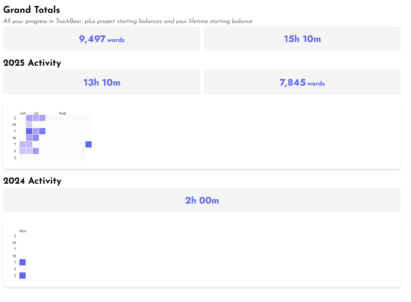The image size is (411, 302).
Task: Click the isolated dark Thursday cell at far right of 2025 heatmap
Action: tap(89, 144)
